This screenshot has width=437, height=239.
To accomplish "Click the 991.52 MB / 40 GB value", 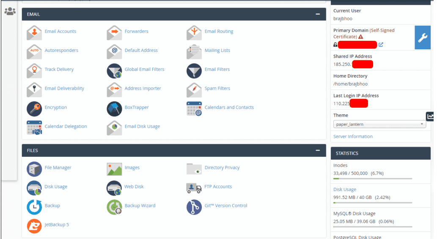I will click(x=352, y=197).
